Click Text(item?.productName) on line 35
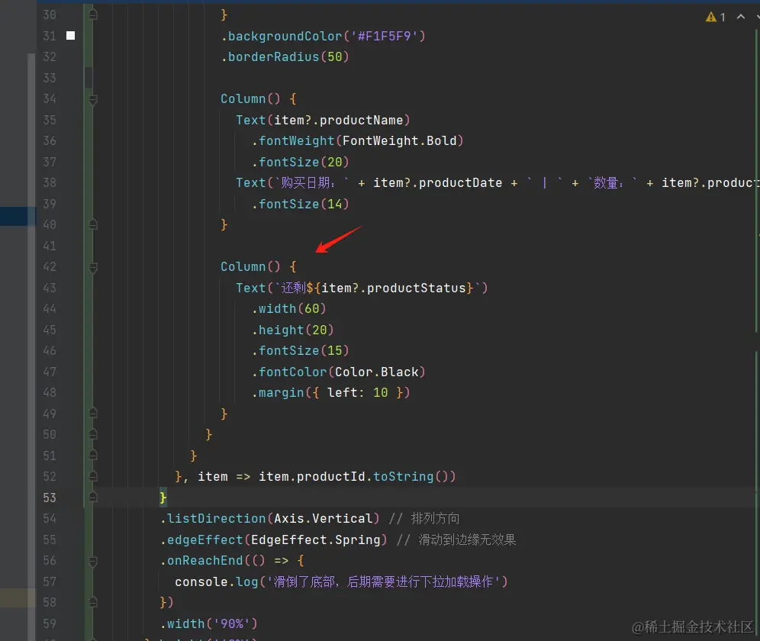 tap(323, 121)
